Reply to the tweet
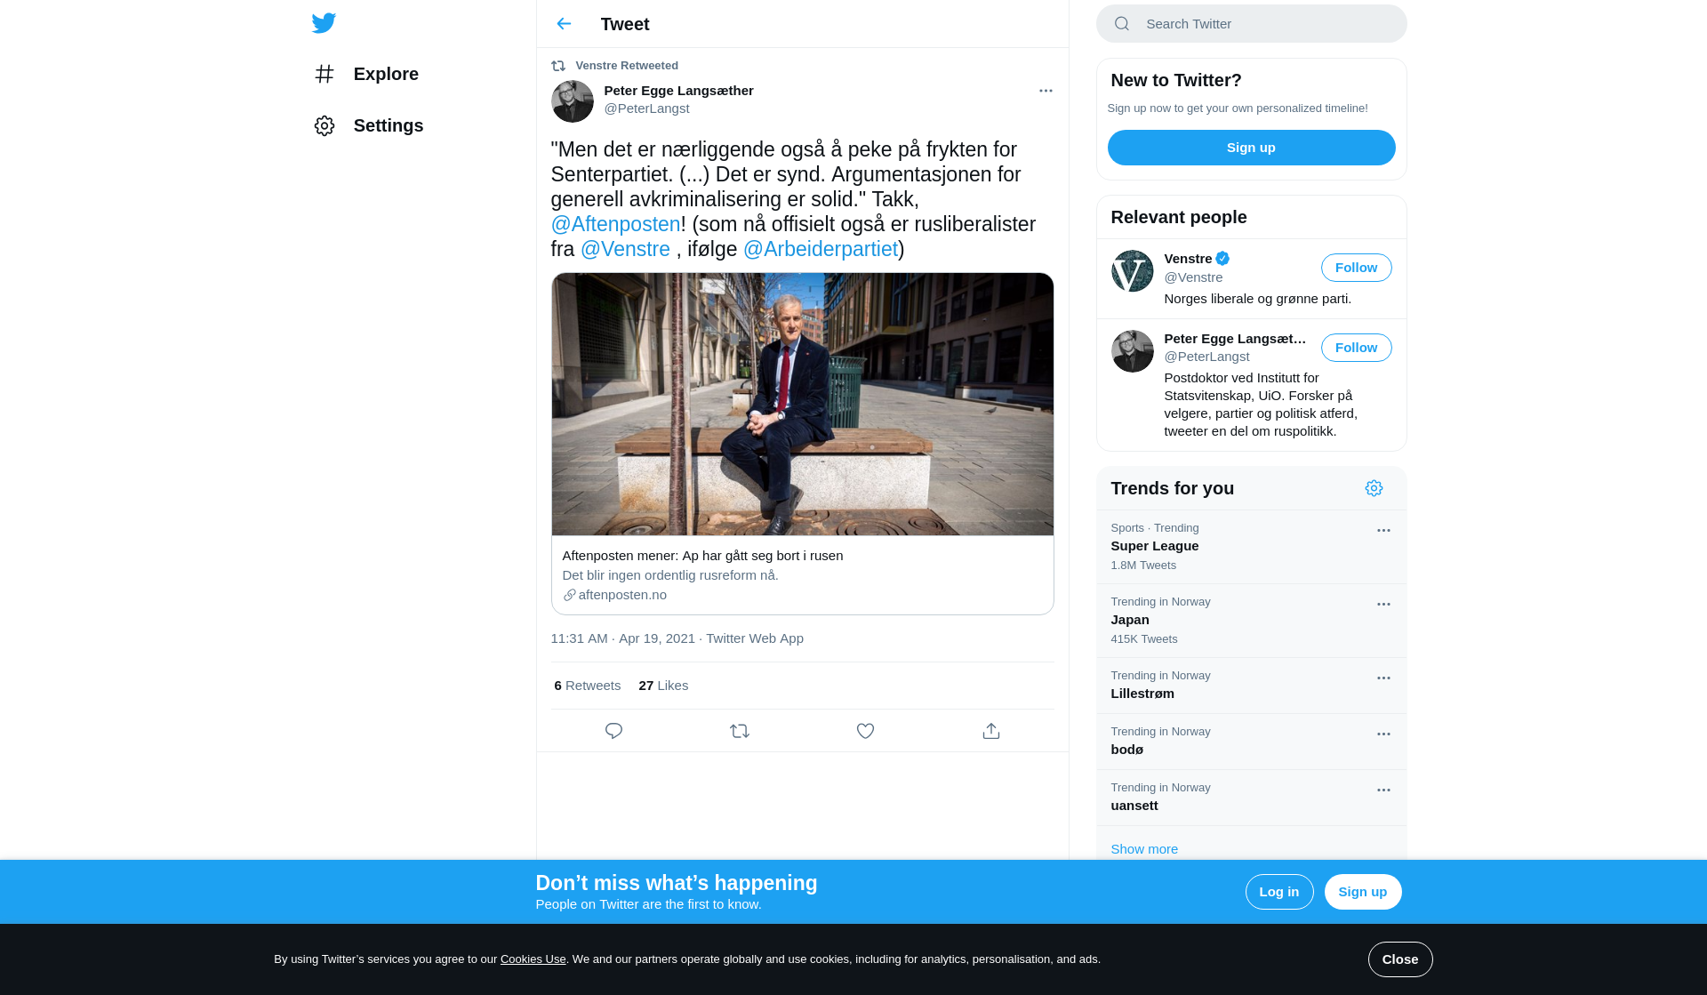This screenshot has width=1707, height=995. click(x=613, y=731)
